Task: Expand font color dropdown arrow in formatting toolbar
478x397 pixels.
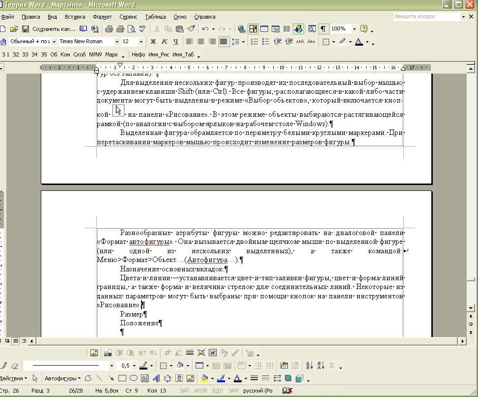Action: [x=367, y=41]
